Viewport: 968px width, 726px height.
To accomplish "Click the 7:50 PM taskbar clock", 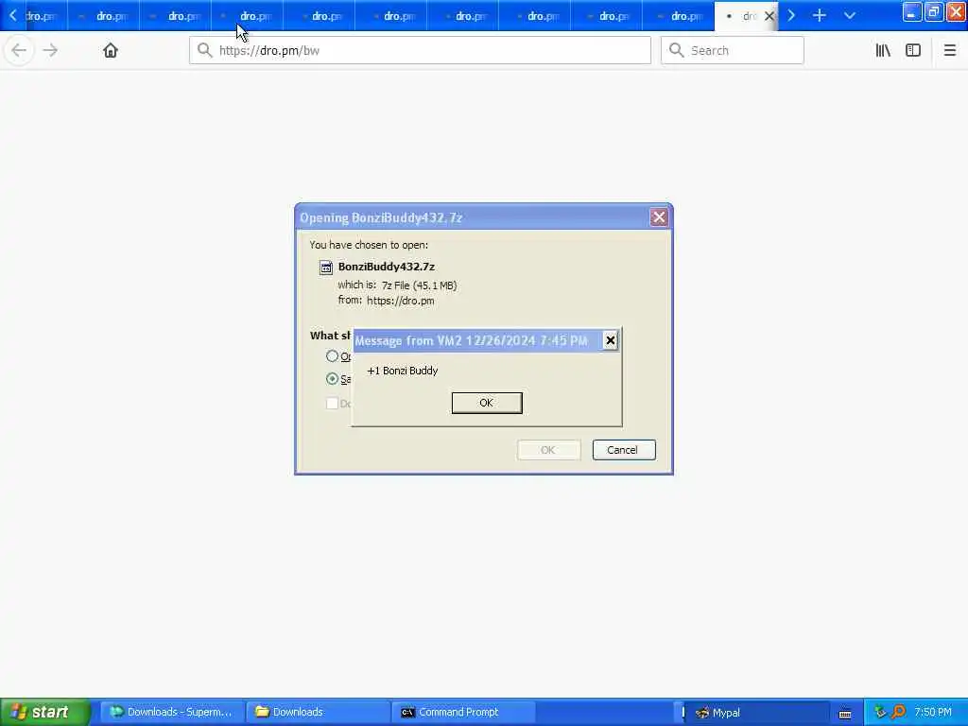I will point(933,712).
